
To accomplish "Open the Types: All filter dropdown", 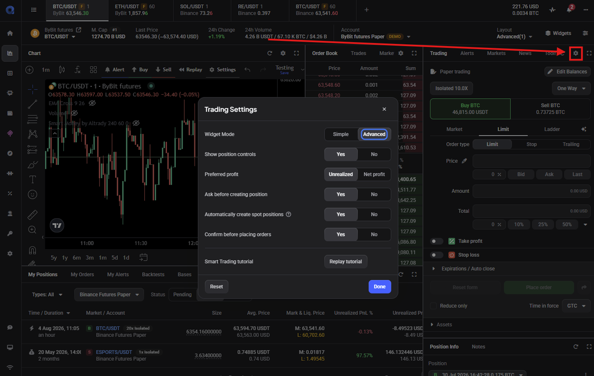I will pyautogui.click(x=47, y=295).
